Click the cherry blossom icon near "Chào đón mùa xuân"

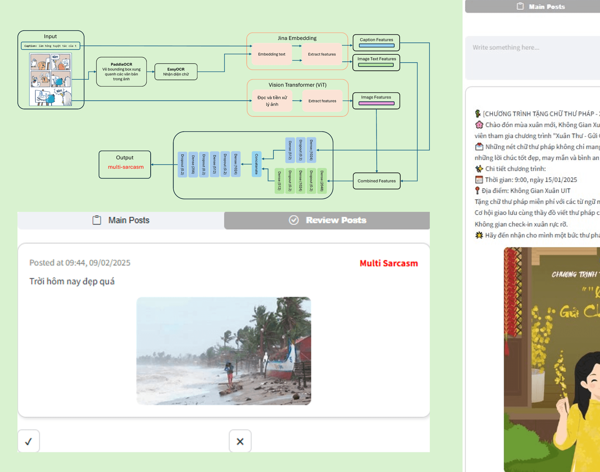tap(479, 125)
